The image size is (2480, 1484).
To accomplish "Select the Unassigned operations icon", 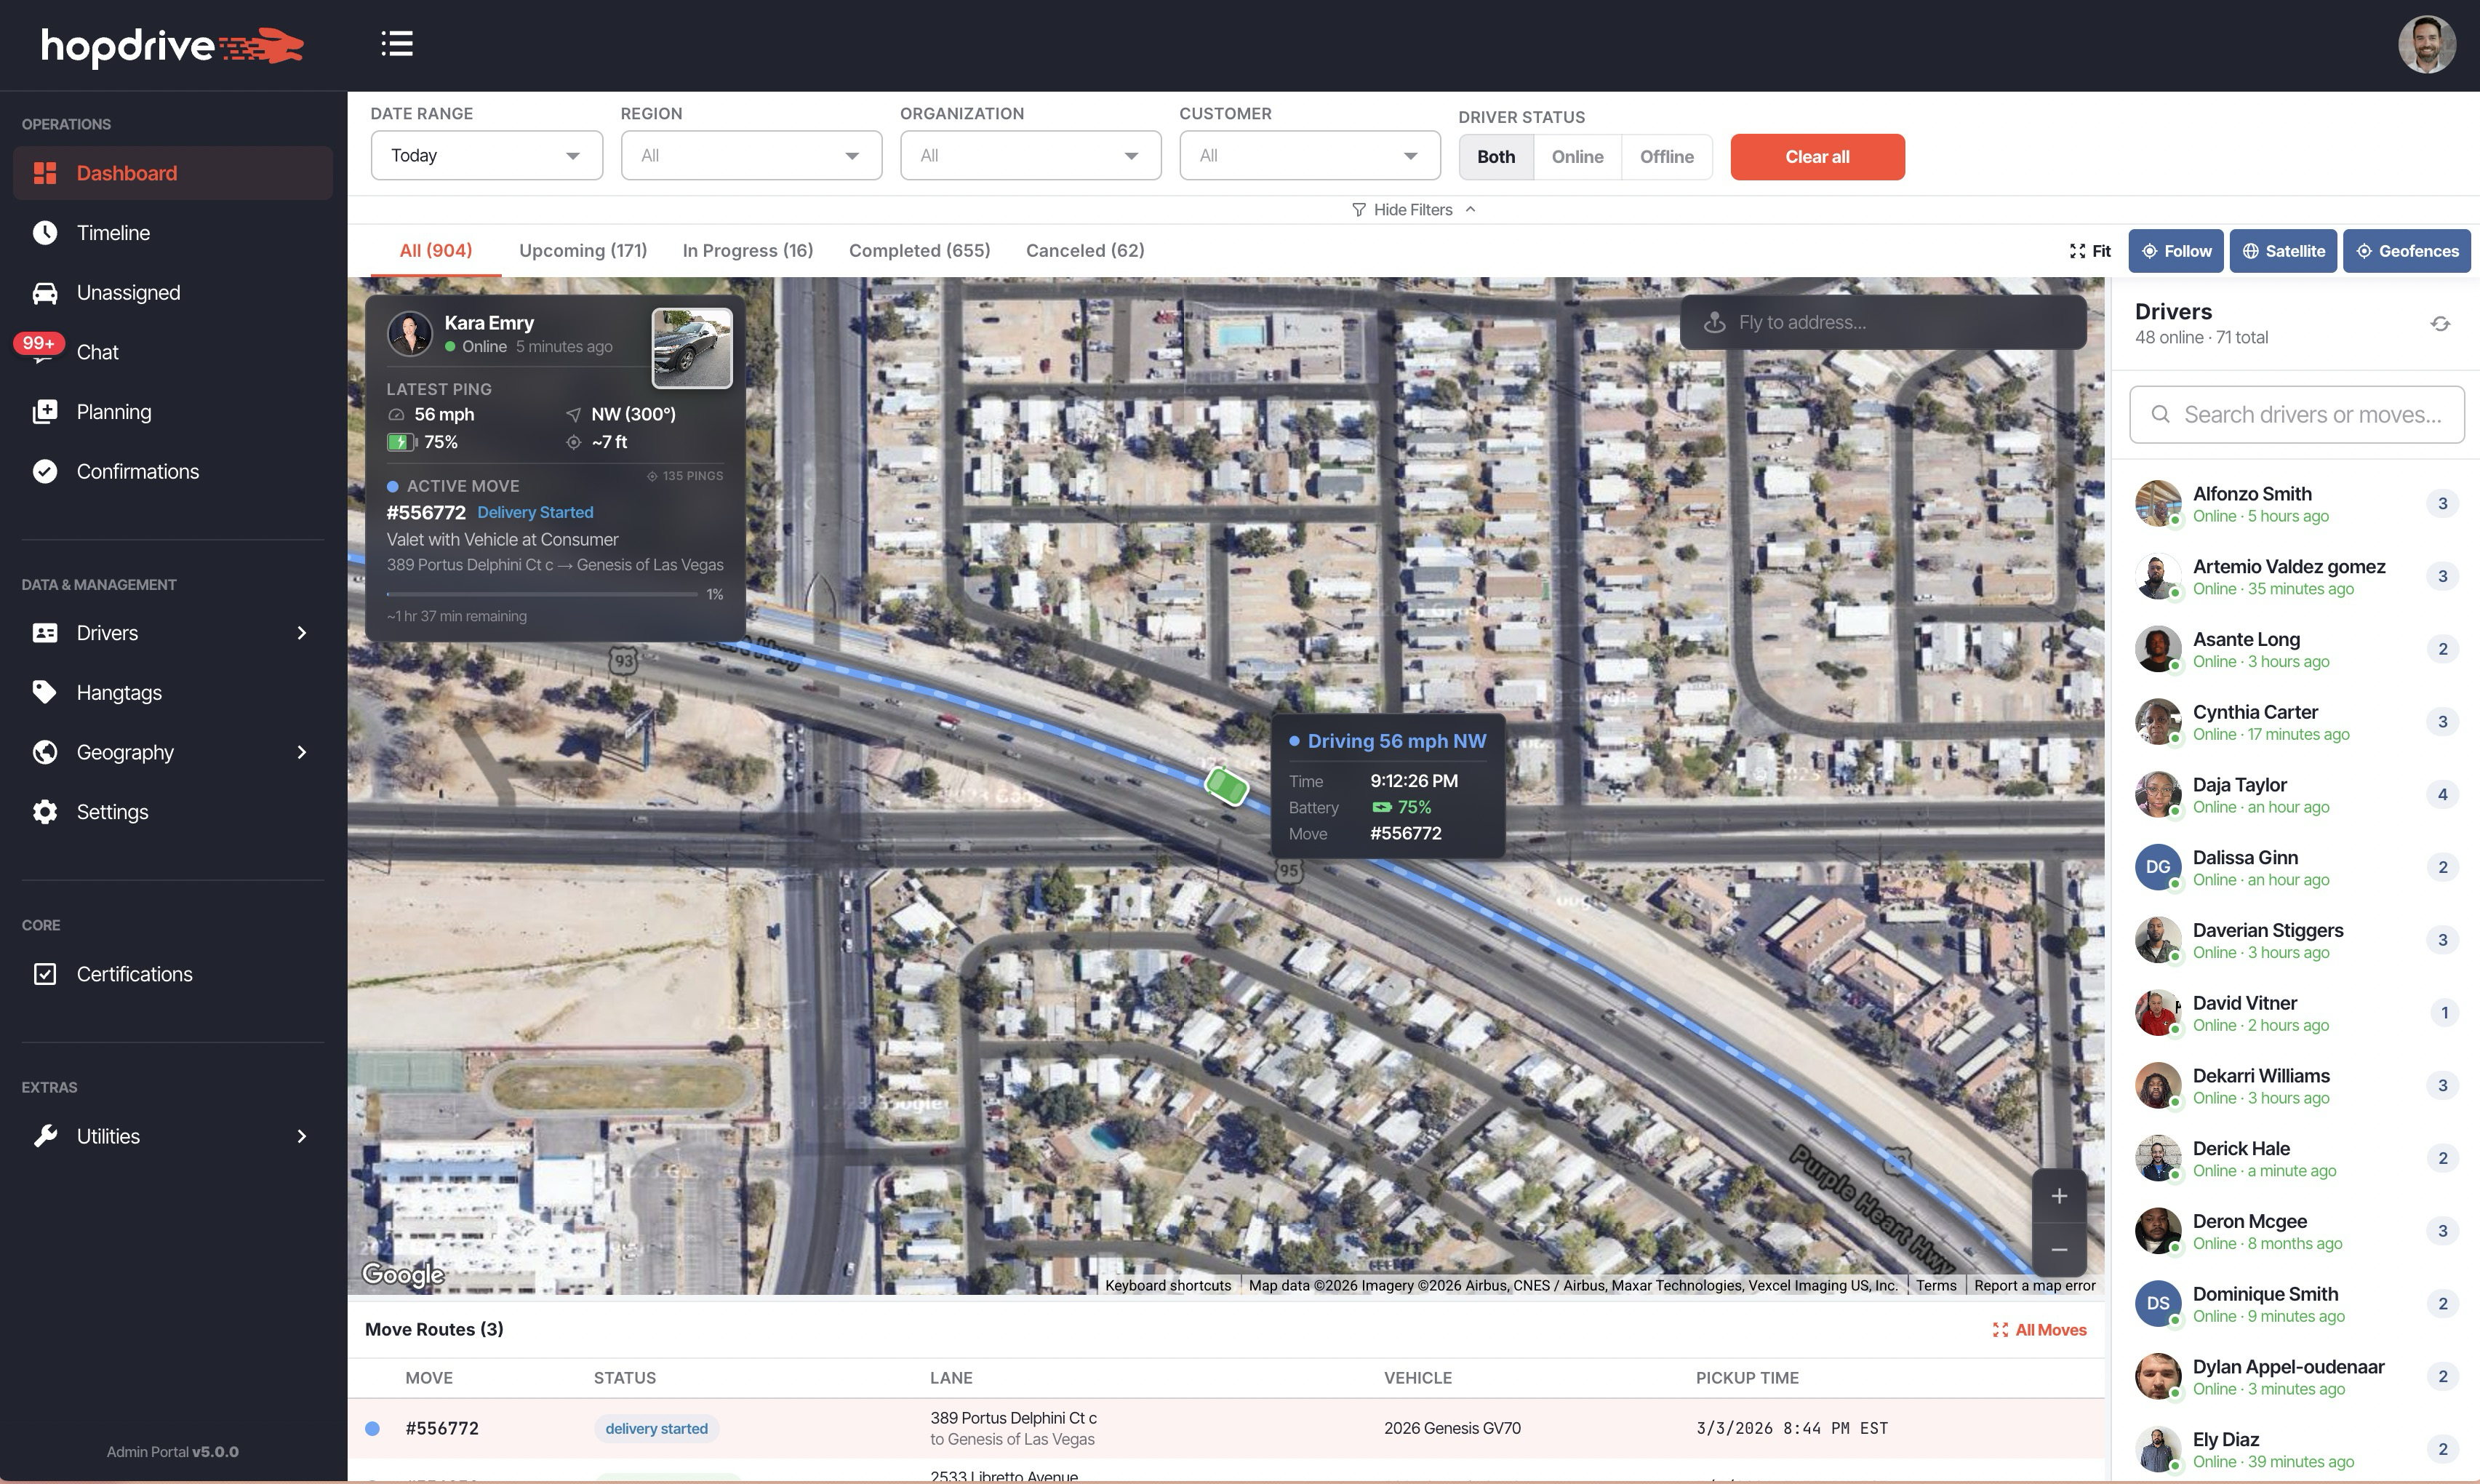I will coord(46,292).
